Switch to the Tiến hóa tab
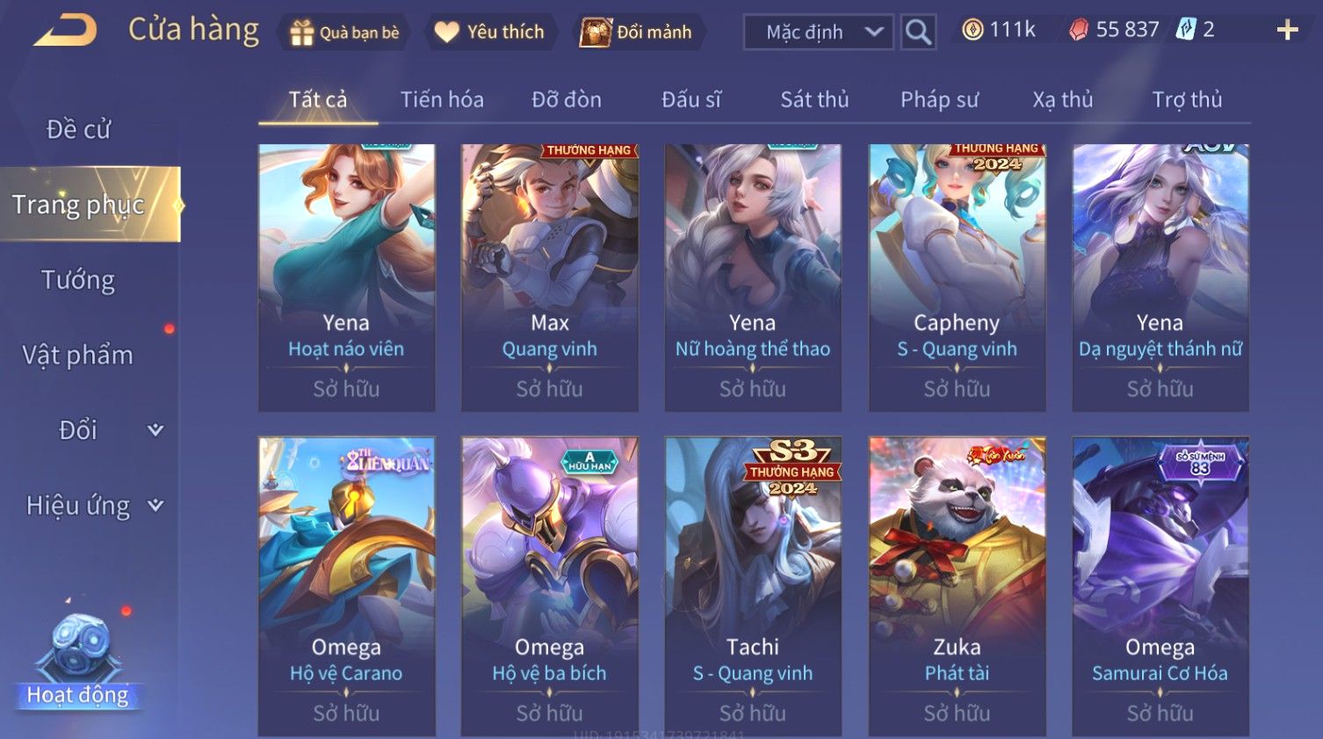This screenshot has width=1323, height=739. [442, 99]
